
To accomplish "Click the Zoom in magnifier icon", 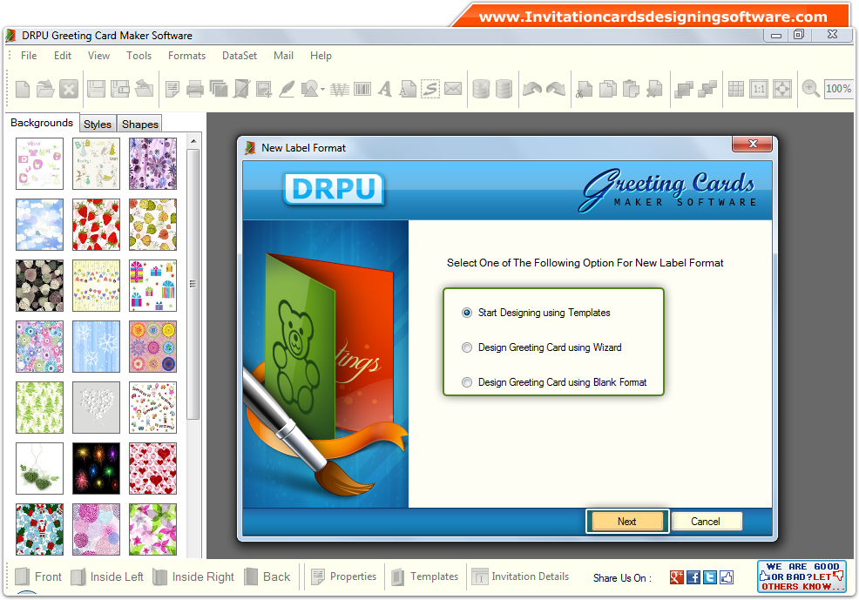I will pos(811,89).
